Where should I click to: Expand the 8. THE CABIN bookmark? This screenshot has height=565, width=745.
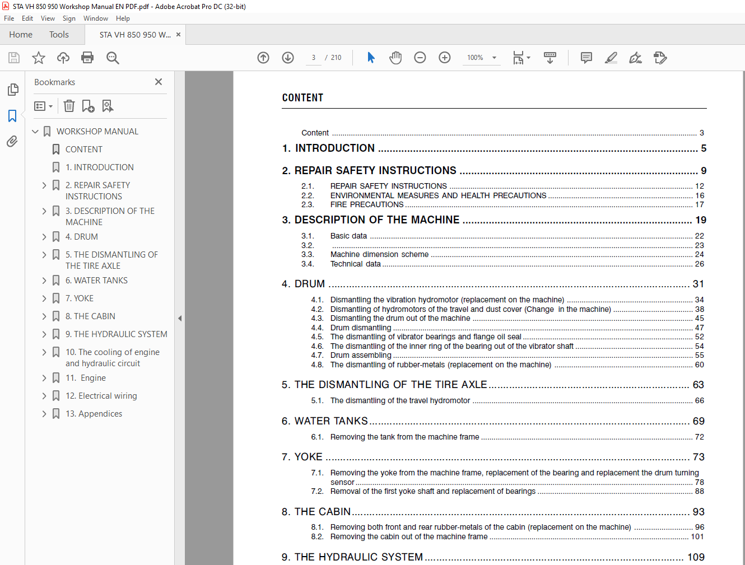(x=44, y=316)
